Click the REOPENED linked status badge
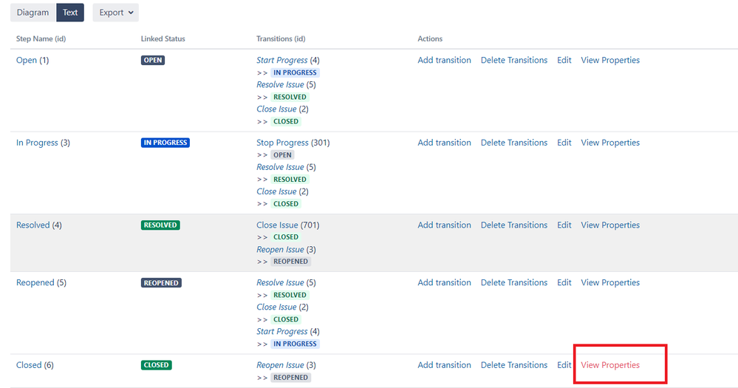Viewport: 738px width, 388px height. pyautogui.click(x=161, y=283)
